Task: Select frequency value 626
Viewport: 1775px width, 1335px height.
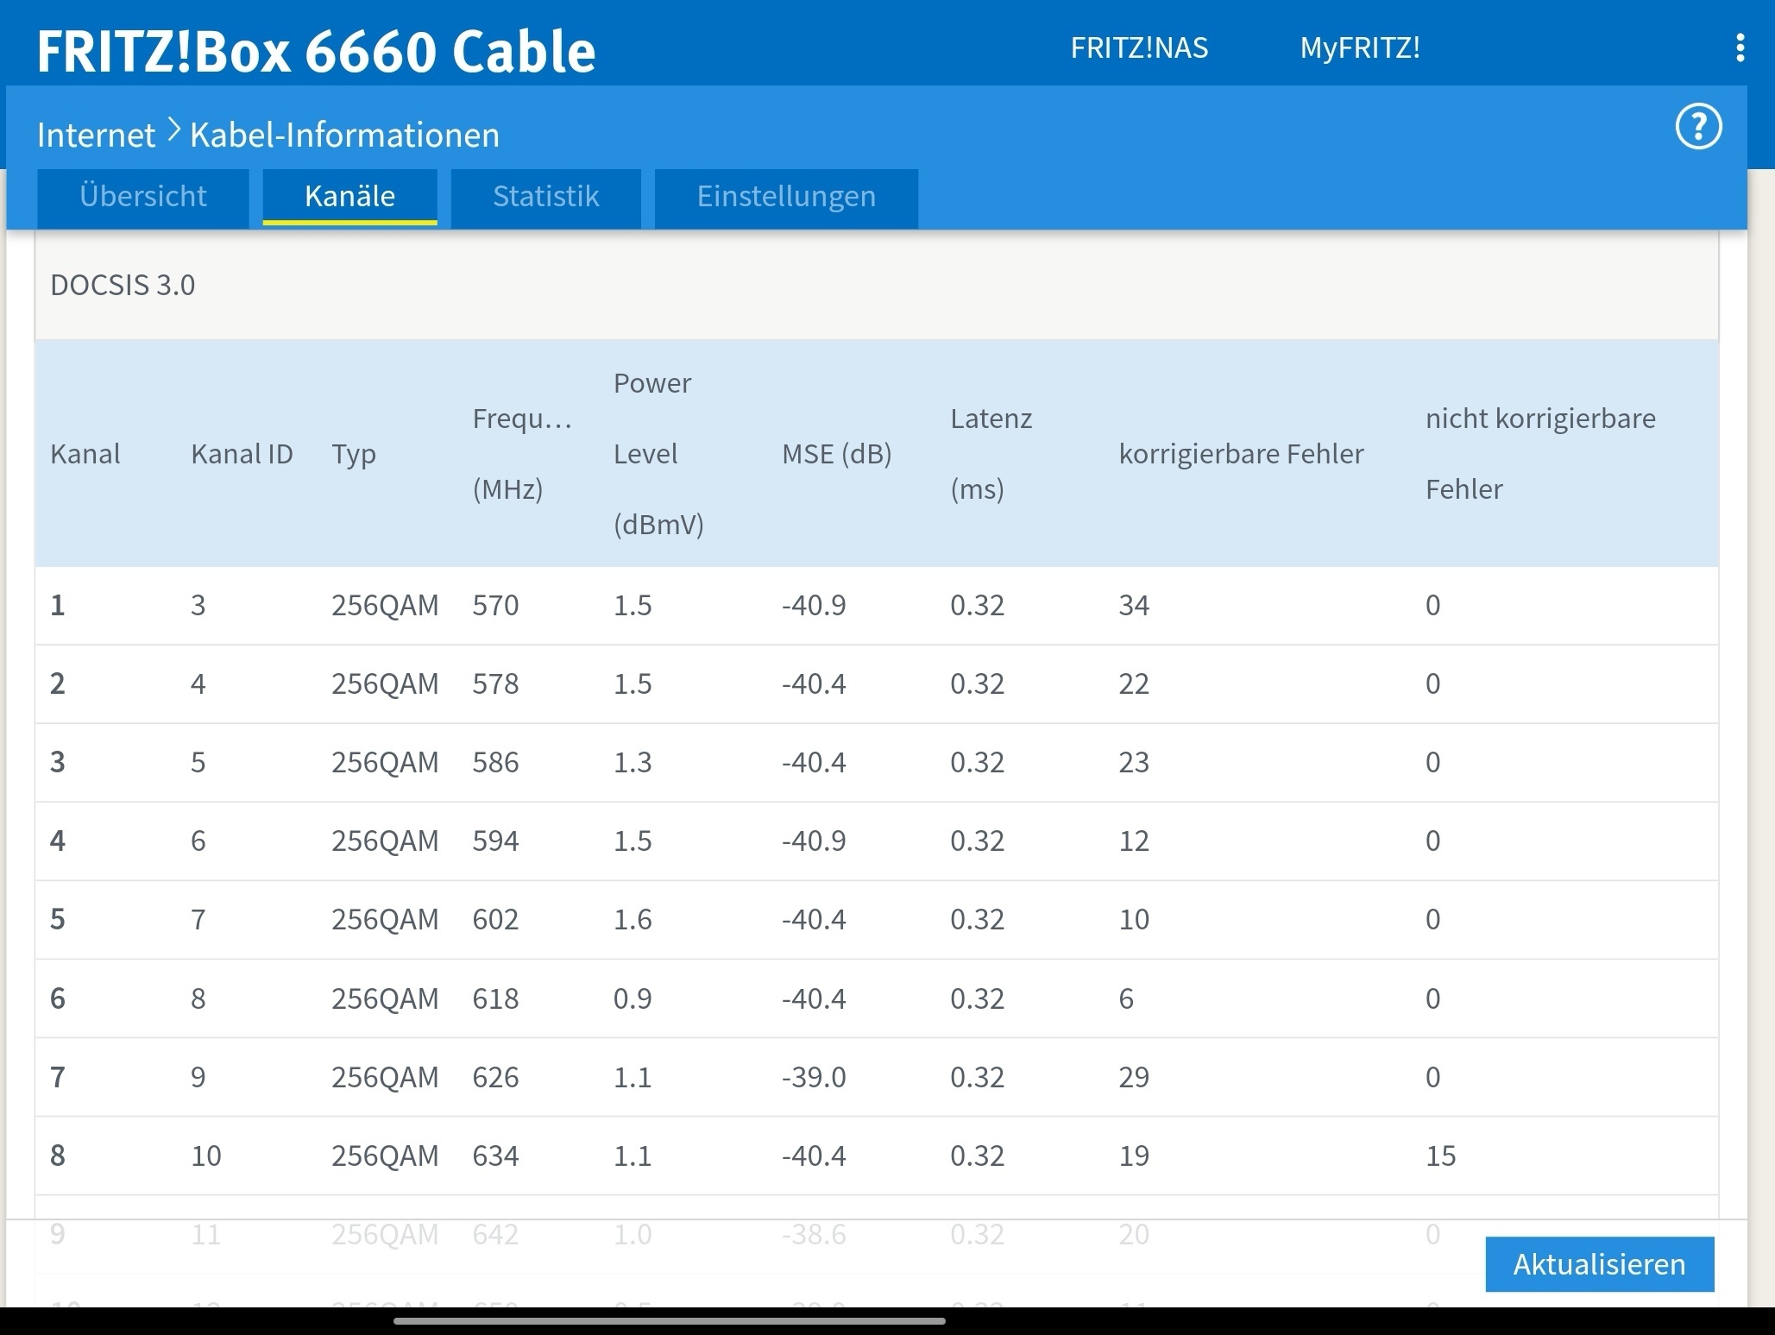Action: click(495, 1078)
